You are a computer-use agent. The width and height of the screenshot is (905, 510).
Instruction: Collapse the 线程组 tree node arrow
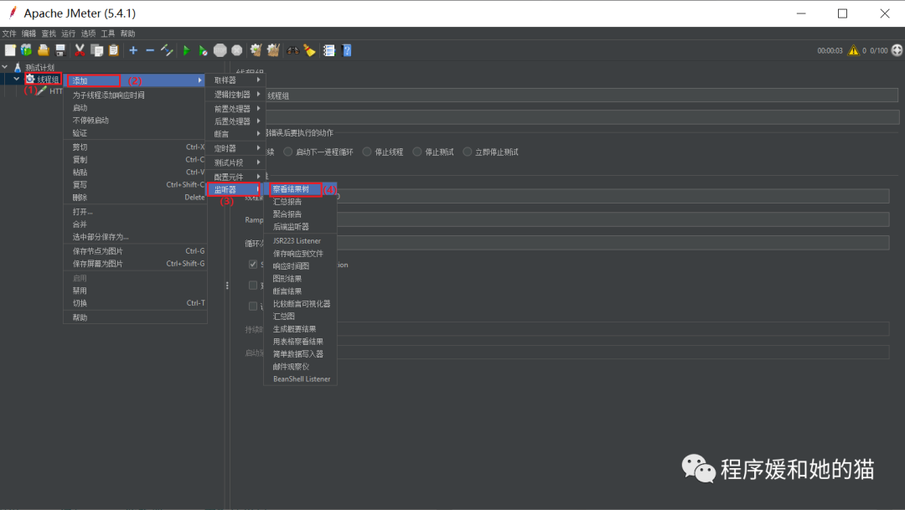click(x=17, y=79)
